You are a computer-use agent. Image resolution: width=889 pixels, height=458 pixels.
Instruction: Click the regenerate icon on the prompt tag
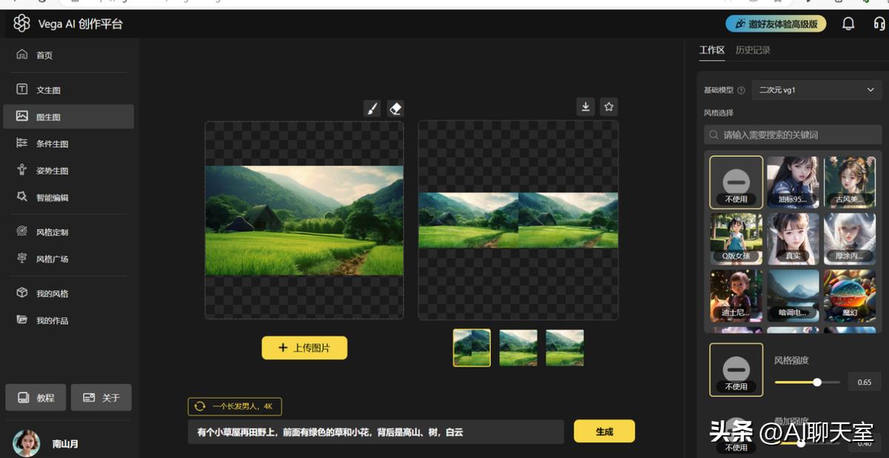coord(199,406)
